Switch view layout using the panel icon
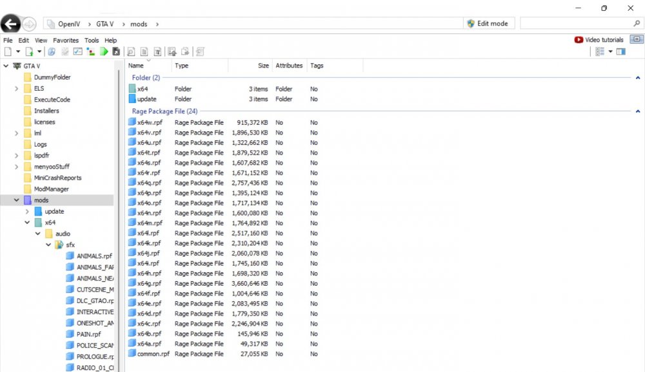645x372 pixels. pyautogui.click(x=620, y=51)
